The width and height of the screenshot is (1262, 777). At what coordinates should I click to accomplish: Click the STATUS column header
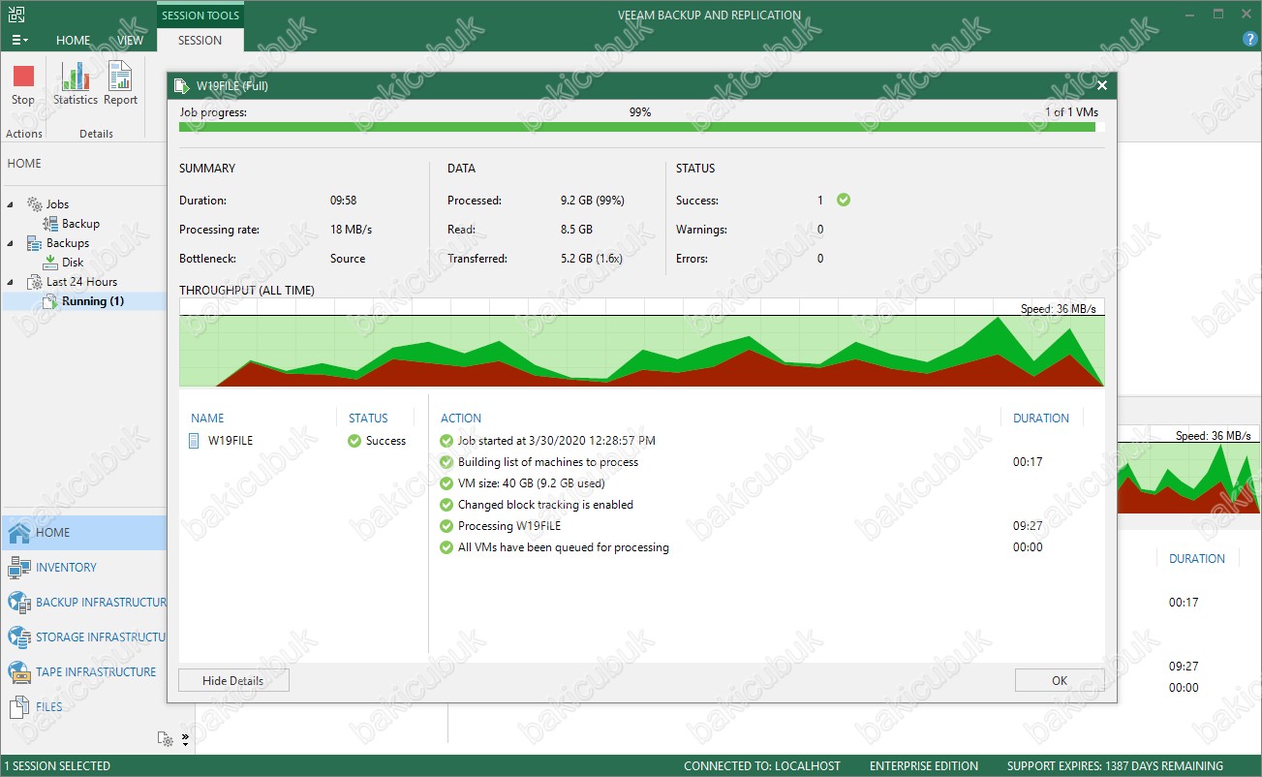(x=368, y=419)
